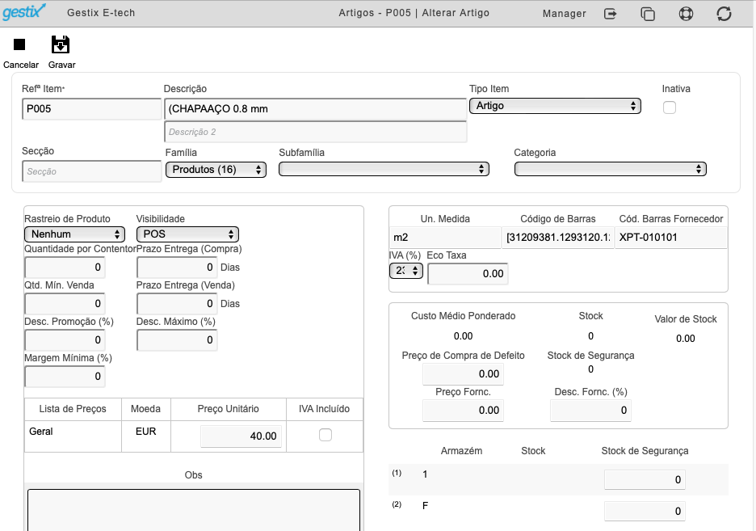Click the Preço de Compra de Defeito field
Screen dimensions: 756x531
pos(463,373)
